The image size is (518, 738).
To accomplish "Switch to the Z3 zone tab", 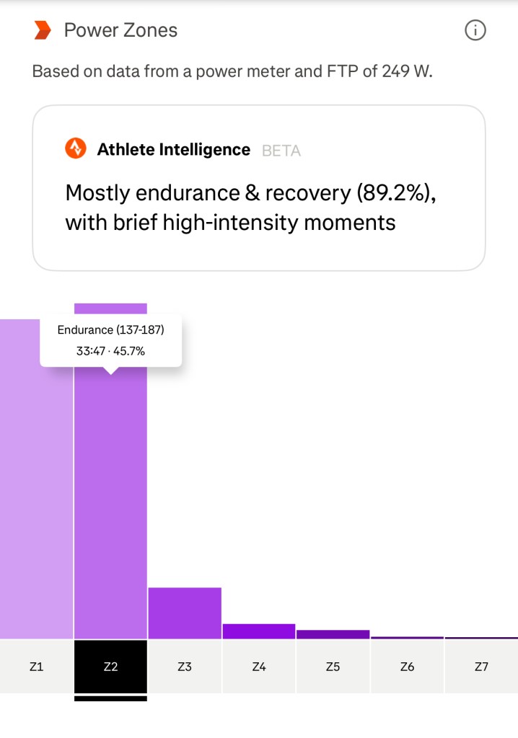I will pyautogui.click(x=185, y=667).
